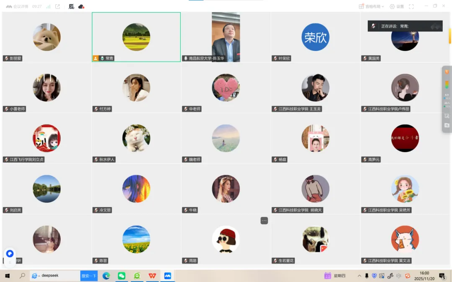Viewport: 452px width, 282px height.
Task: Open the Windows Start menu
Action: [x=8, y=276]
